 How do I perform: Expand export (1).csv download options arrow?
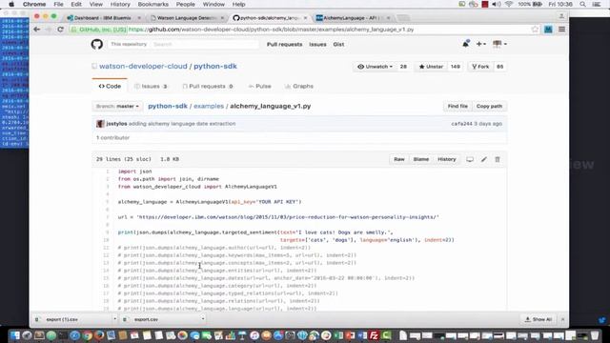(114, 319)
